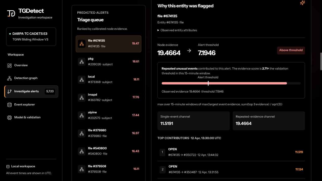This screenshot has width=322, height=181.
Task: Click the arrow between evidence and threshold
Action: pos(189,51)
